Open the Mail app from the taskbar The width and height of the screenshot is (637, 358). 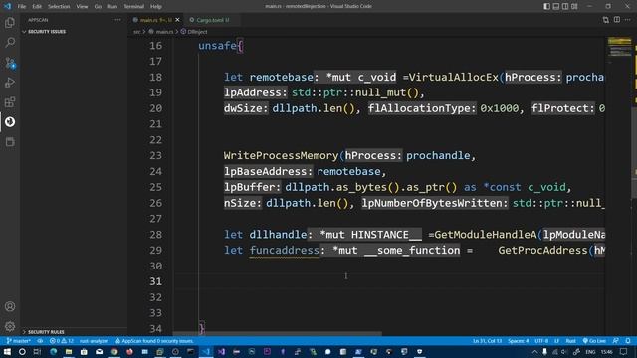(x=100, y=351)
